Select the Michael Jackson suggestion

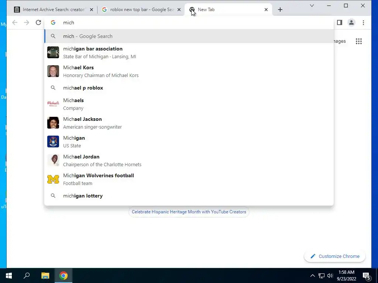pyautogui.click(x=189, y=123)
